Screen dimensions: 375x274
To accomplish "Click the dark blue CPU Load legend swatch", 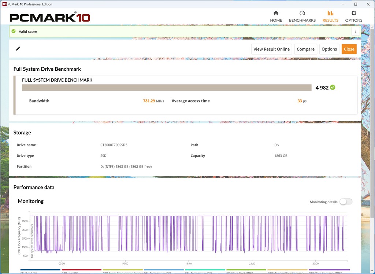I will tap(40, 270).
